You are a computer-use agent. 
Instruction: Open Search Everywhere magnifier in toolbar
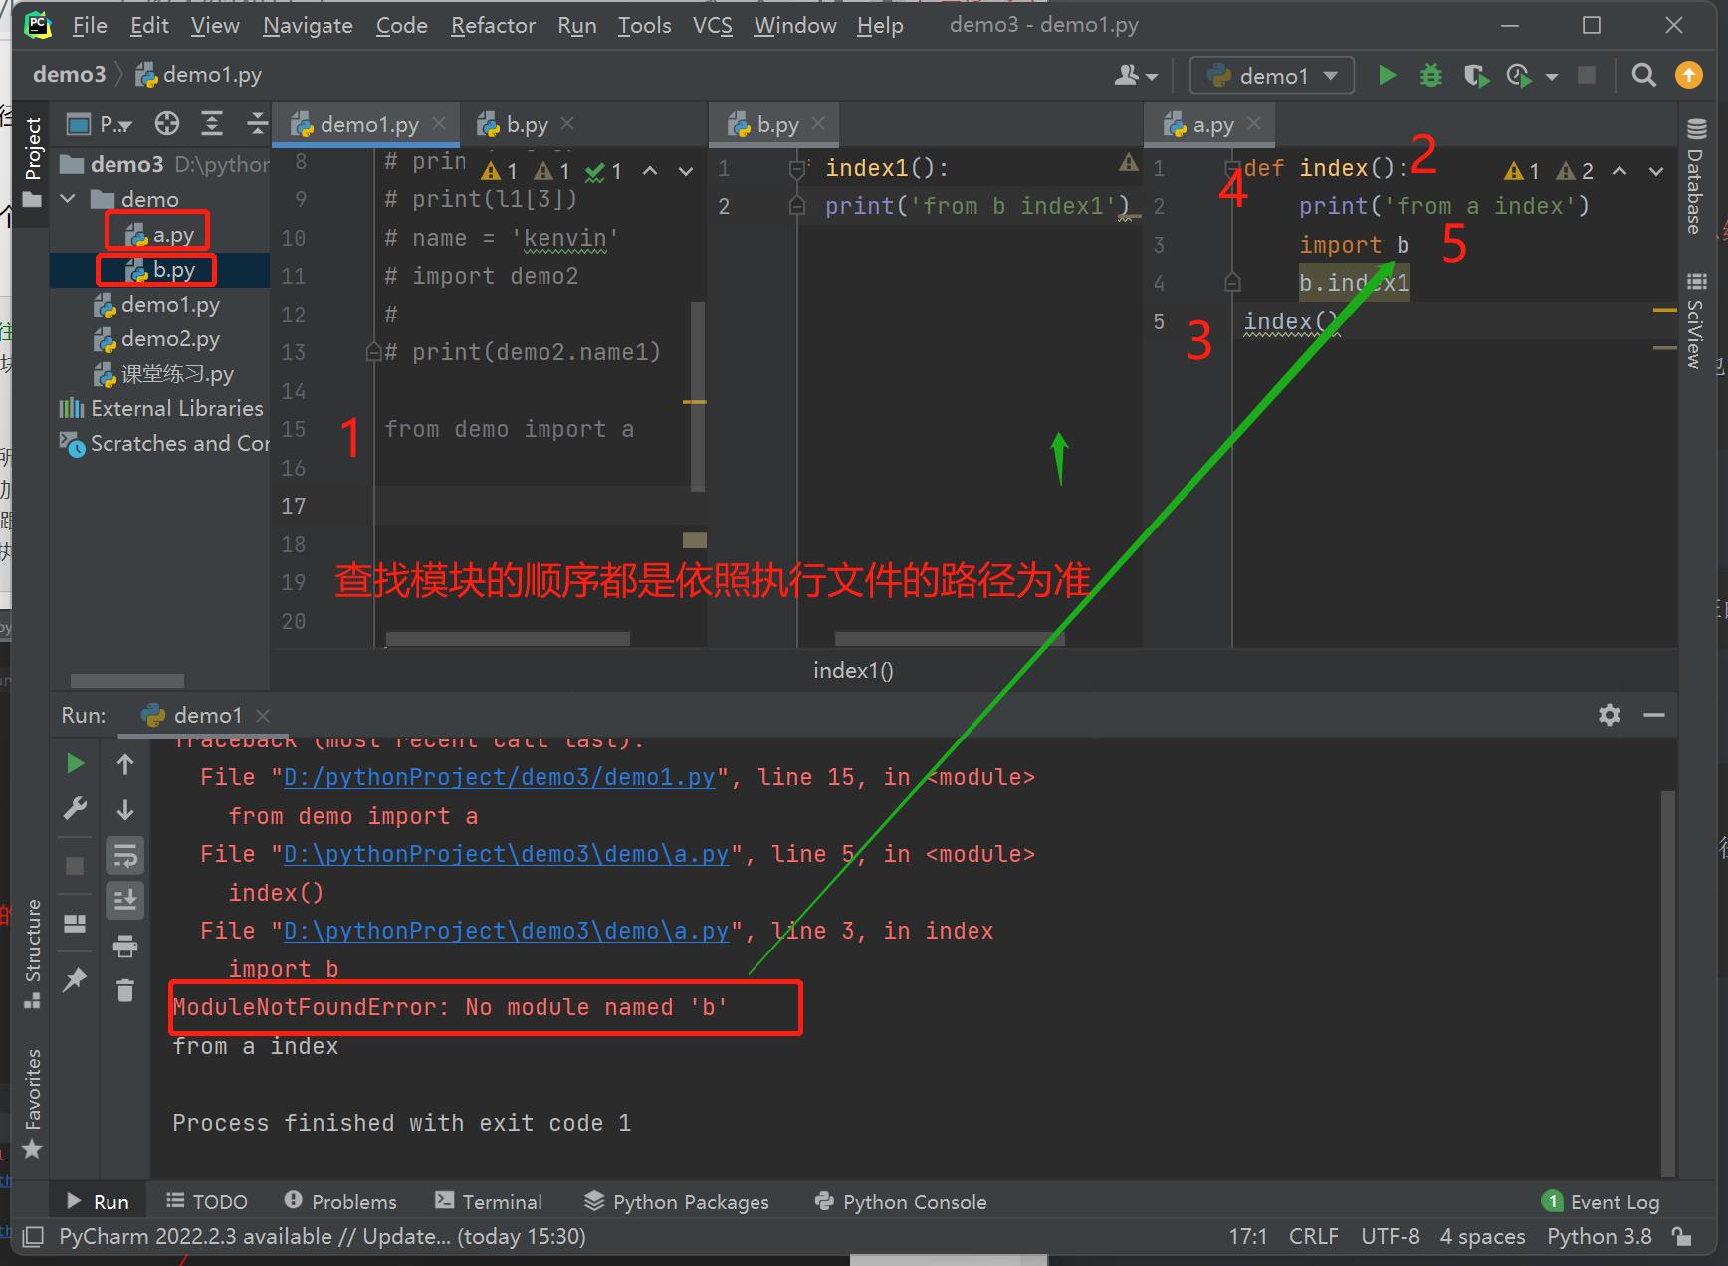[x=1644, y=76]
